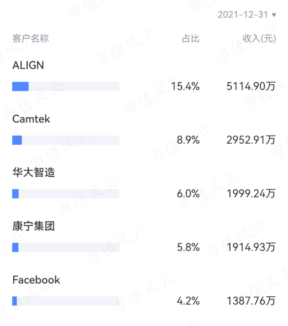Sort by the 占比 column header
This screenshot has height=326, width=288.
click(191, 39)
